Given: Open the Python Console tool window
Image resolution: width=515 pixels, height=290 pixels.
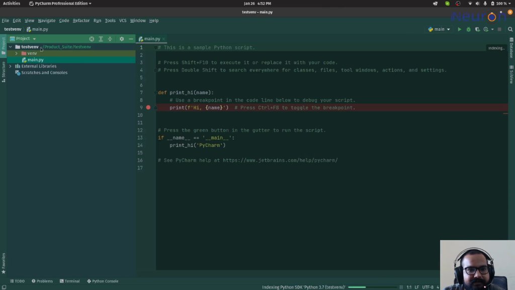Looking at the screenshot, I should click(x=103, y=281).
